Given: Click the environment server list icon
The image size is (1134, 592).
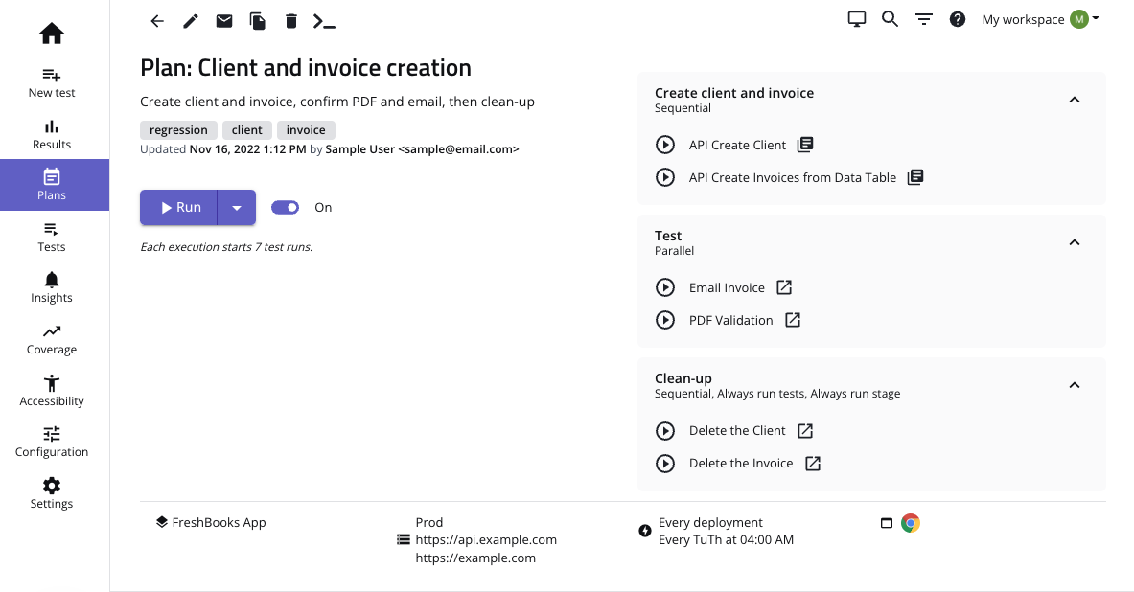Looking at the screenshot, I should coord(404,539).
